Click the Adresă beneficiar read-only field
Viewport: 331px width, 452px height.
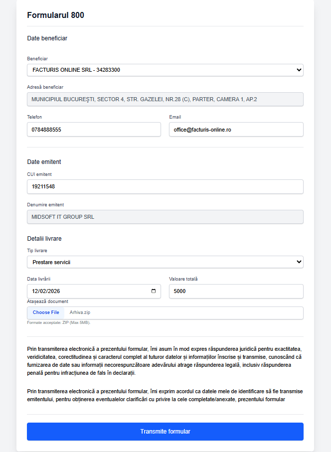[165, 99]
